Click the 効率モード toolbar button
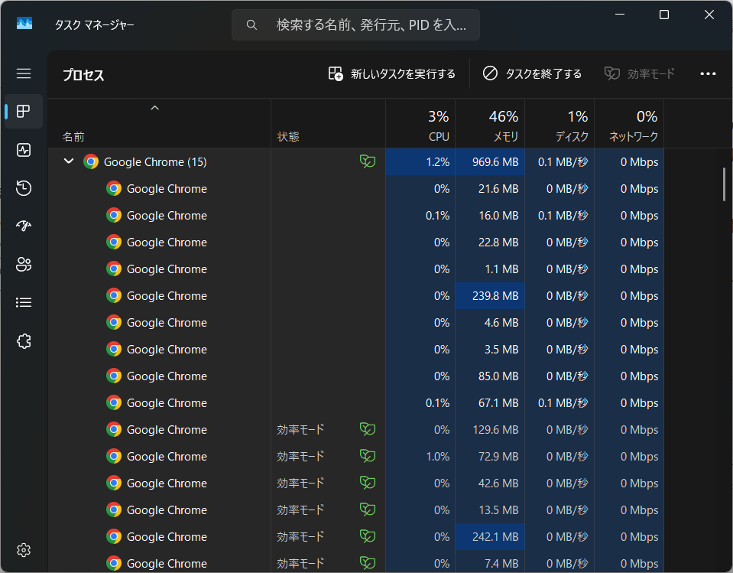Screen dimensions: 733x573 tap(640, 74)
